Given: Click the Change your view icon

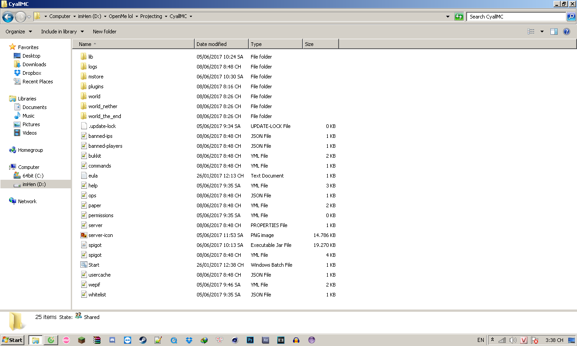Looking at the screenshot, I should (x=531, y=32).
